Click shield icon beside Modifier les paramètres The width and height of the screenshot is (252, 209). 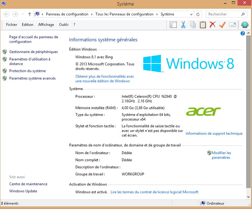[209, 153]
